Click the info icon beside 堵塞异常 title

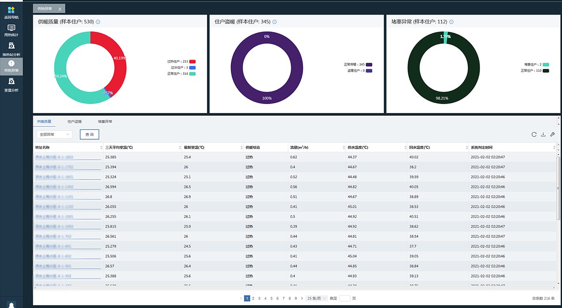point(451,22)
